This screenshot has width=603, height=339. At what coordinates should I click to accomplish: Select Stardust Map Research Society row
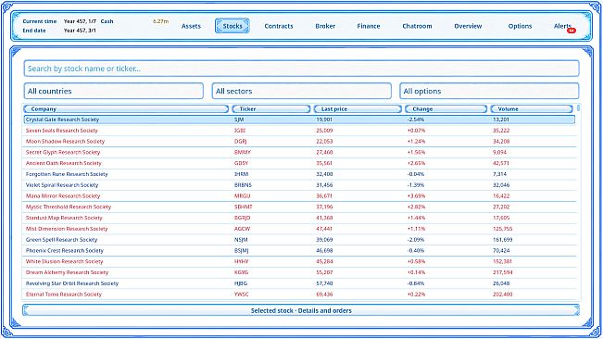point(299,218)
